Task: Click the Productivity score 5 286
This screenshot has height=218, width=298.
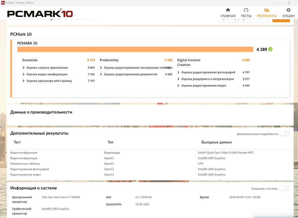Action: click(x=169, y=60)
